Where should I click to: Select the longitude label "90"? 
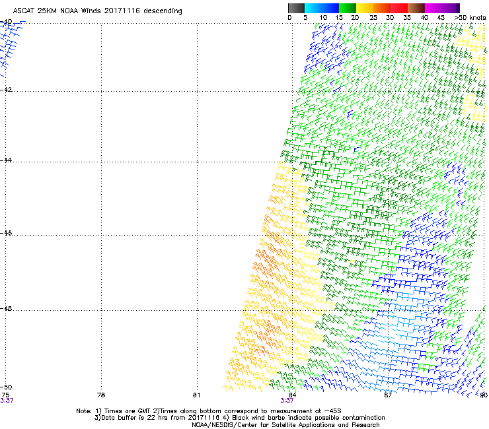click(x=484, y=395)
